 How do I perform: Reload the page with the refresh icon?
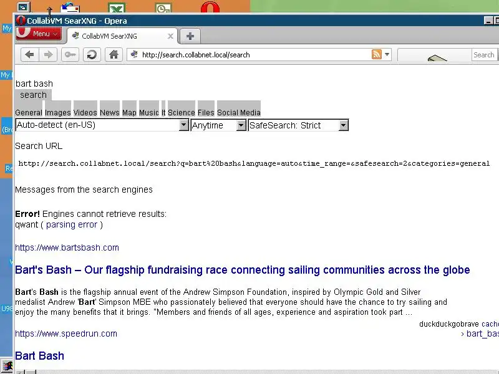click(92, 55)
